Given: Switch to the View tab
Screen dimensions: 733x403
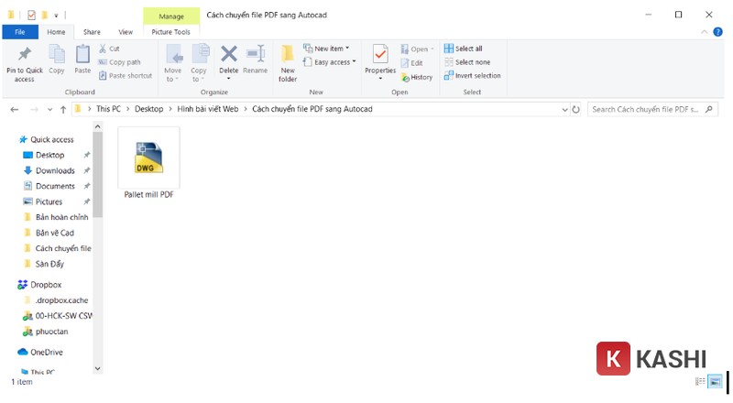Looking at the screenshot, I should click(126, 32).
